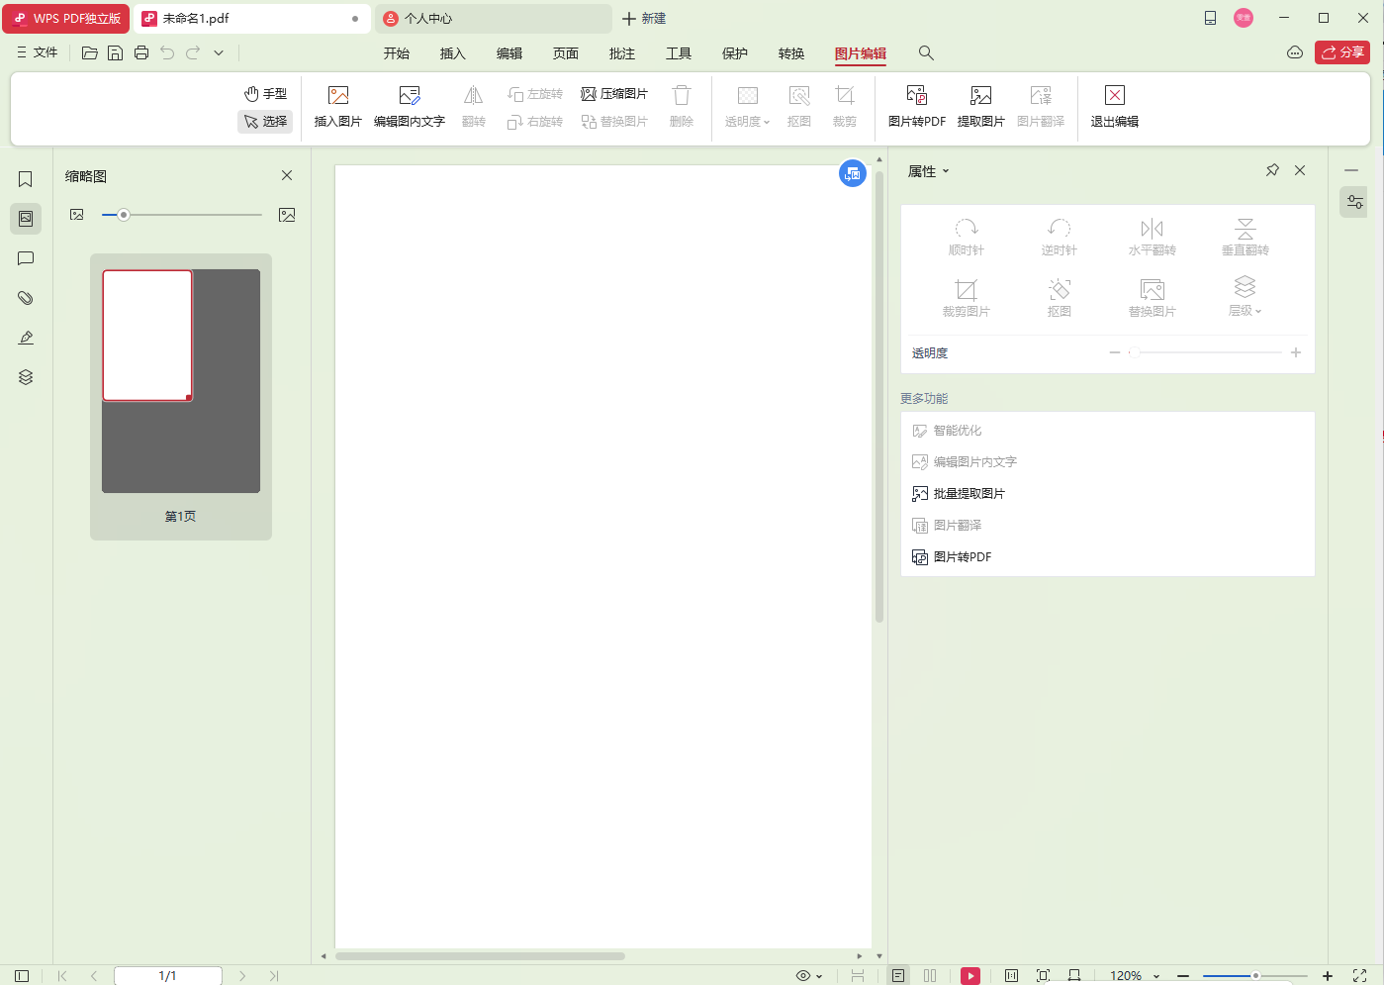Open the Convert (转换) ribbon tab
The image size is (1384, 985).
(x=790, y=53)
